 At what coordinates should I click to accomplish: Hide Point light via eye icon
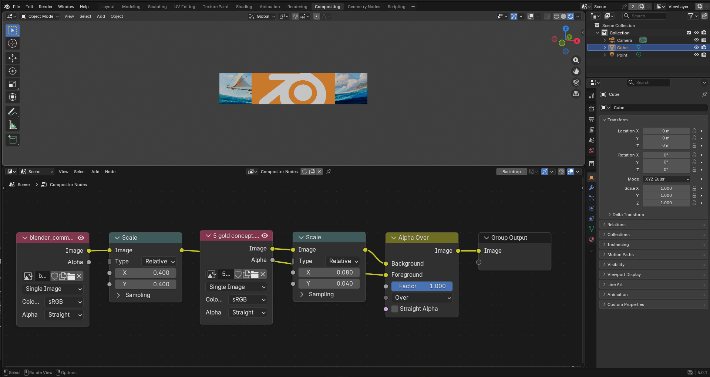click(696, 55)
